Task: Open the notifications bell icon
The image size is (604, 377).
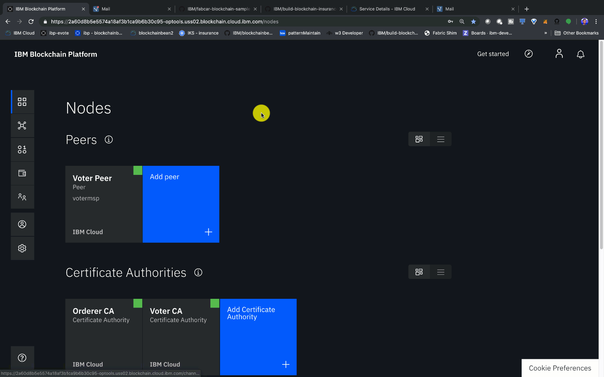Action: click(581, 54)
